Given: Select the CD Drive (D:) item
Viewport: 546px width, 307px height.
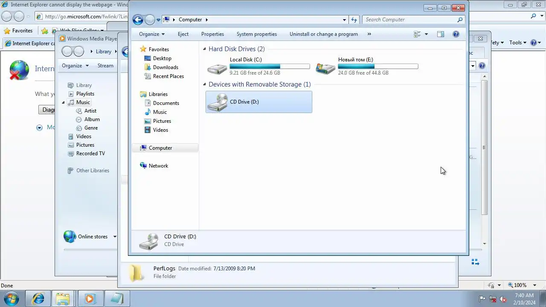Looking at the screenshot, I should (x=258, y=102).
